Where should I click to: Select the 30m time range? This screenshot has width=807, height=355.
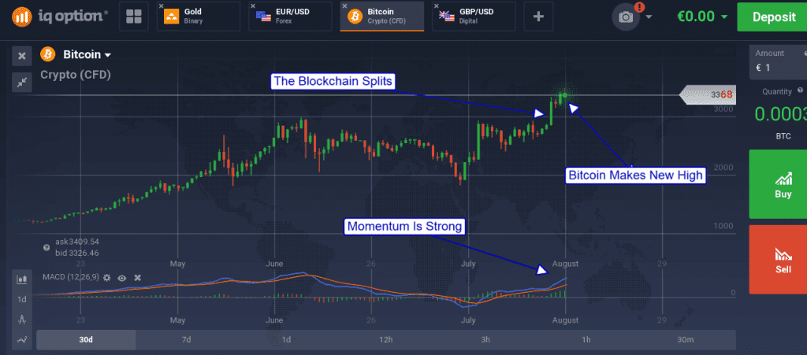pyautogui.click(x=686, y=339)
